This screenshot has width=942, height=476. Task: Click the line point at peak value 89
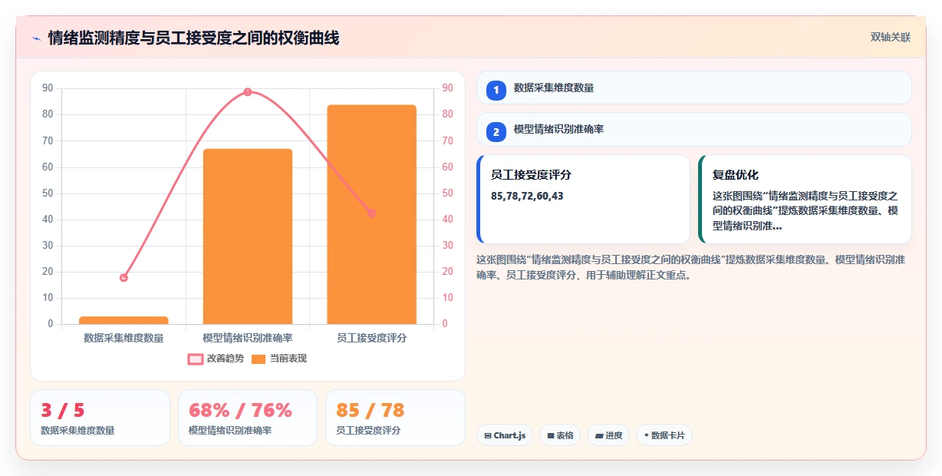(x=248, y=92)
